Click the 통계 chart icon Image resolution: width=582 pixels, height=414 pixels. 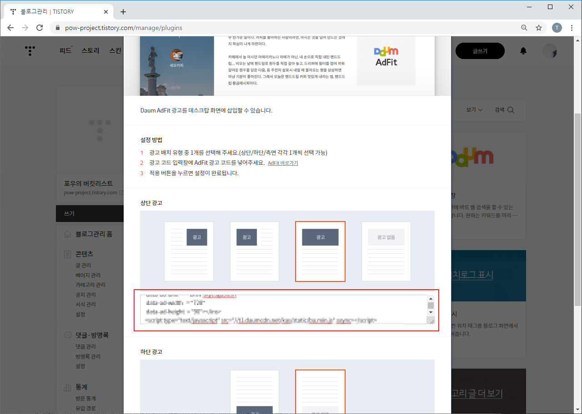67,387
